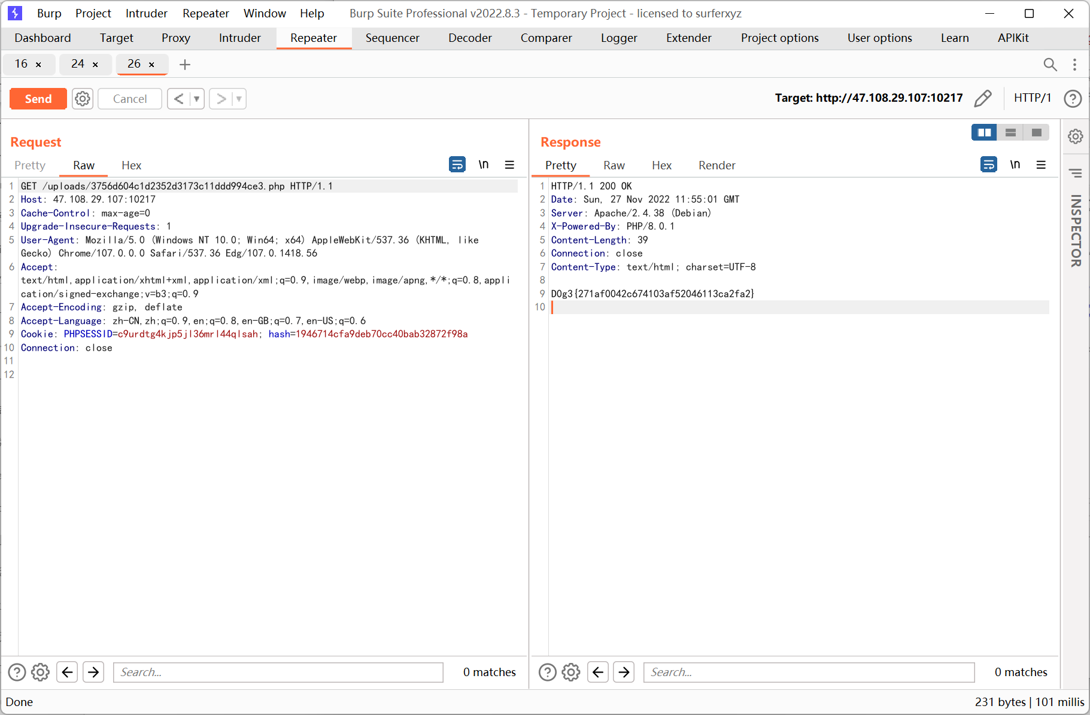
Task: Open the Request panel hamburger menu
Action: 509,165
